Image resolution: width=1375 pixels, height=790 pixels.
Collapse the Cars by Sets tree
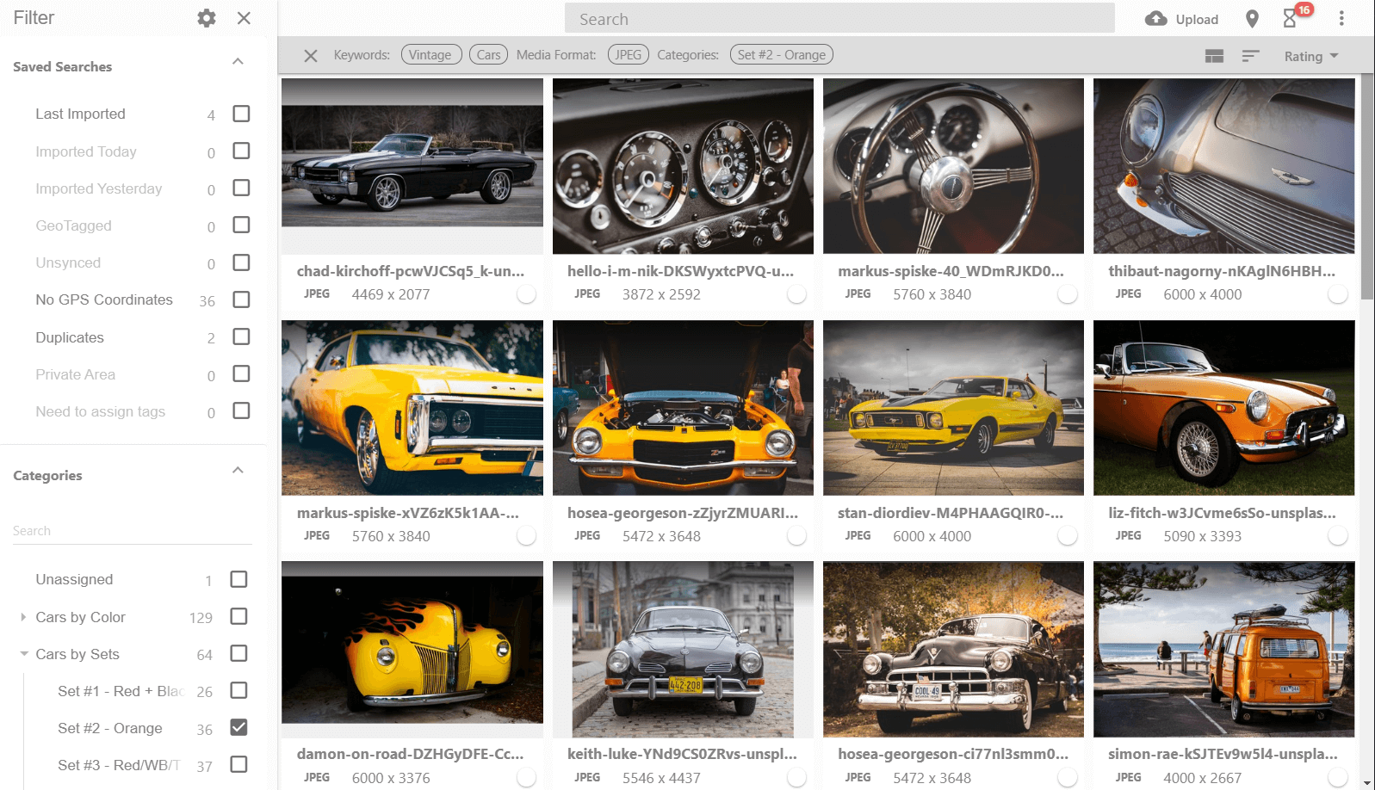click(24, 654)
